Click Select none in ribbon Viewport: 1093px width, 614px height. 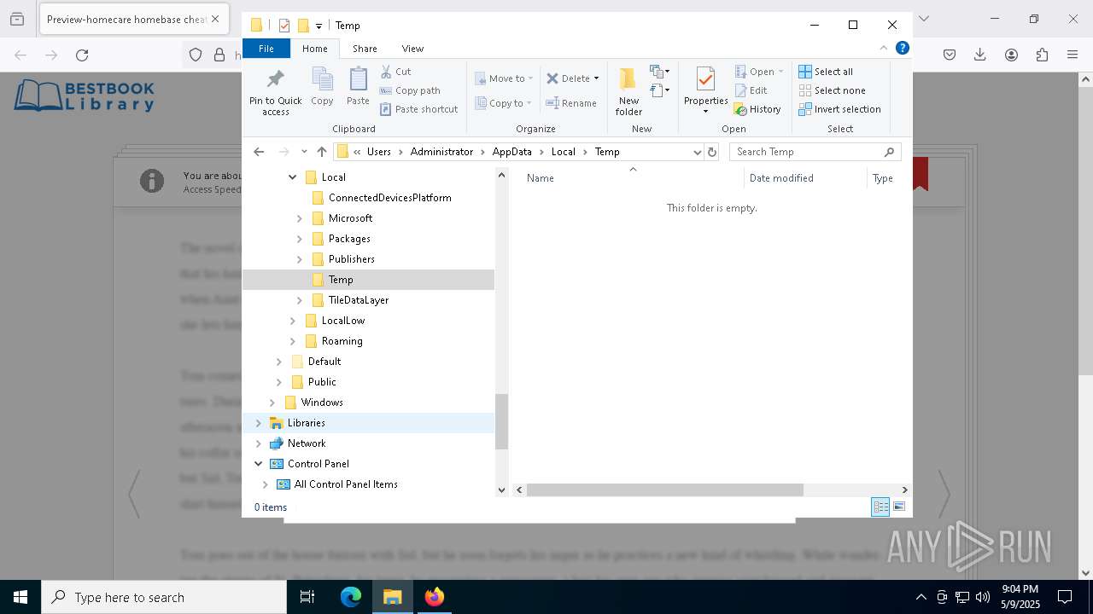click(x=832, y=90)
